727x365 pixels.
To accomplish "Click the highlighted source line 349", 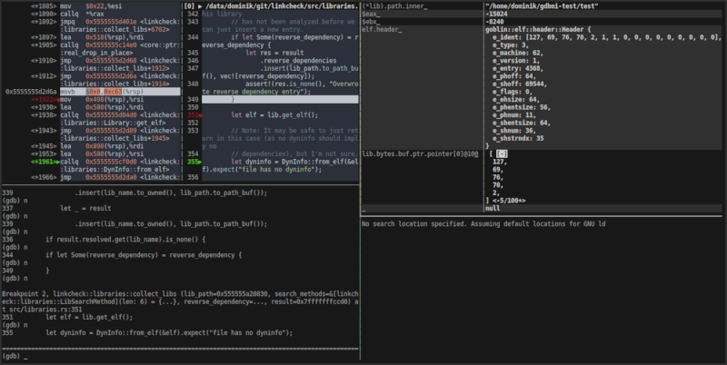I will click(280, 100).
